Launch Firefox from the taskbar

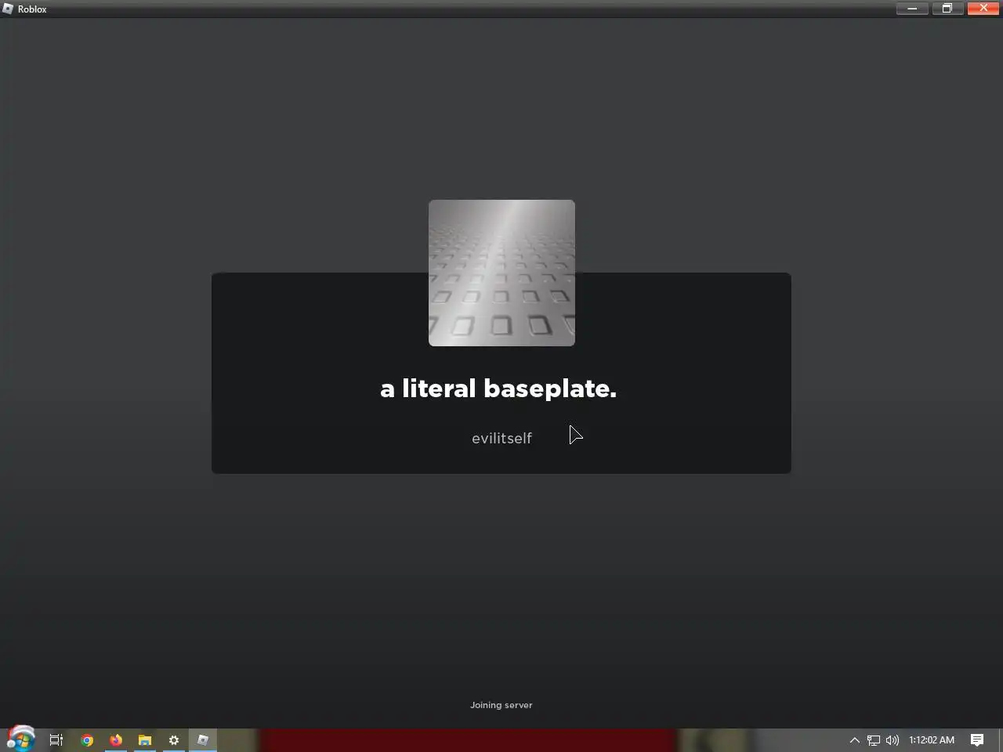click(x=116, y=739)
